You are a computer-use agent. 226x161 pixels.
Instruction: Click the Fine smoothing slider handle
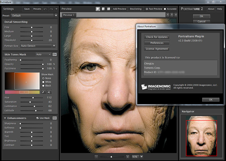point(32,27)
